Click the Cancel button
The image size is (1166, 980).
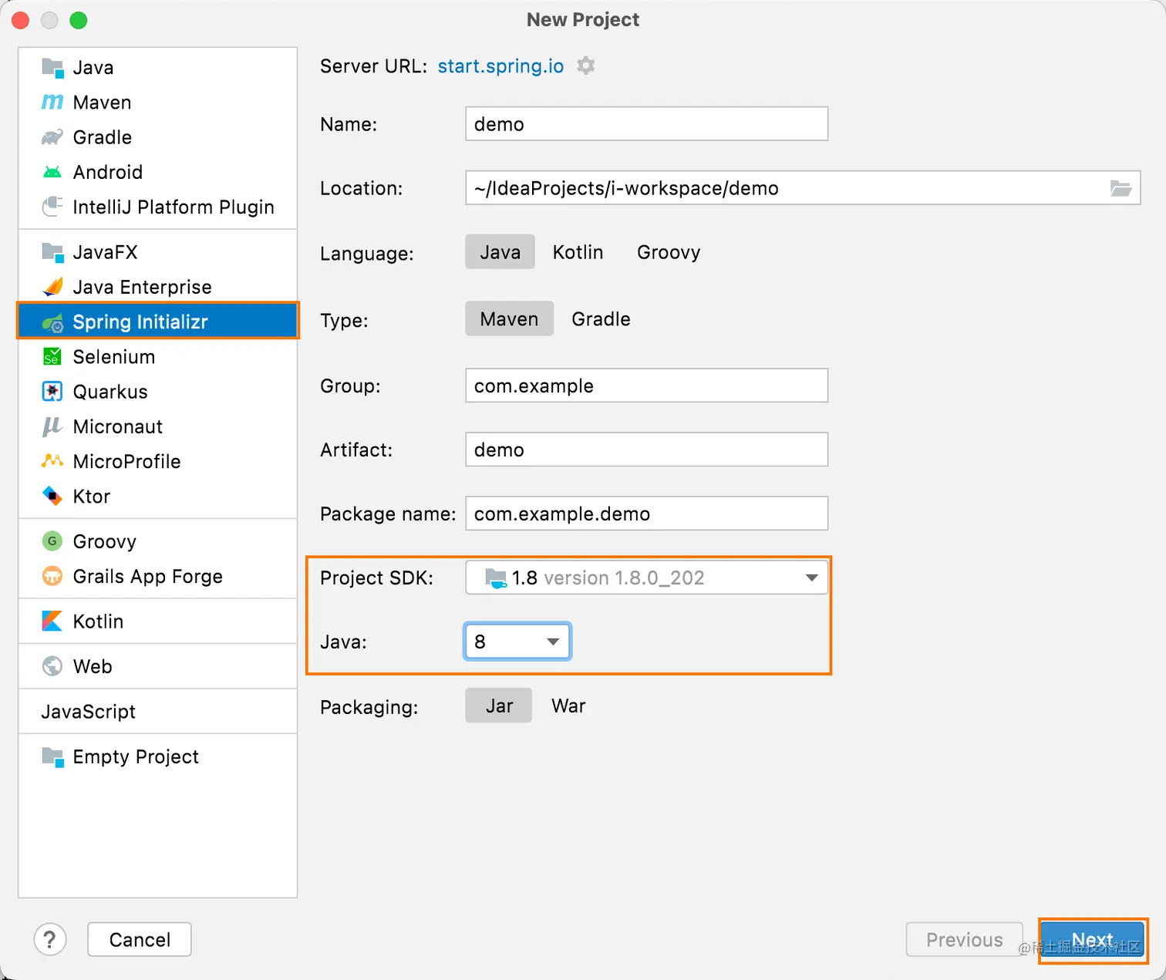click(140, 939)
